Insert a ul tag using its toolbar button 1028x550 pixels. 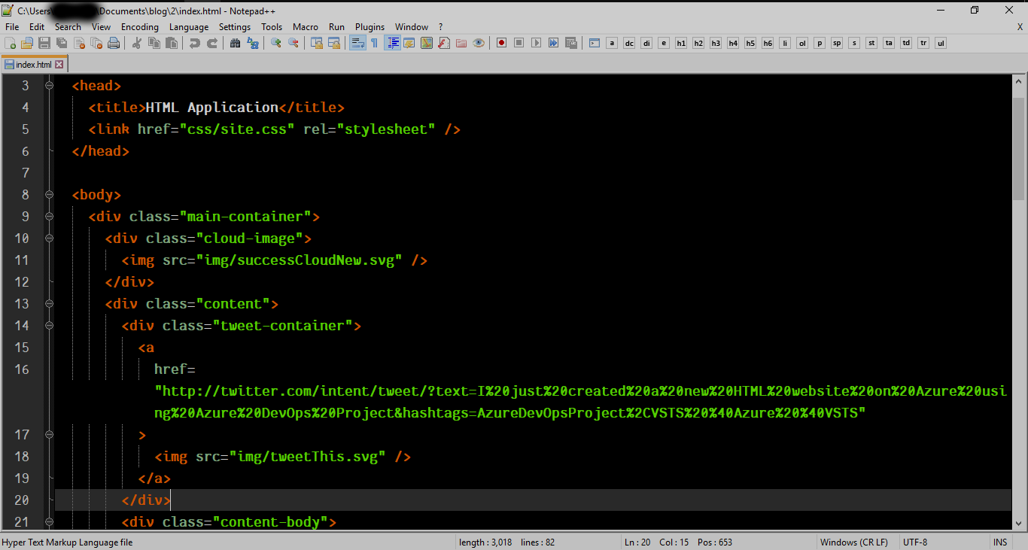tap(940, 43)
